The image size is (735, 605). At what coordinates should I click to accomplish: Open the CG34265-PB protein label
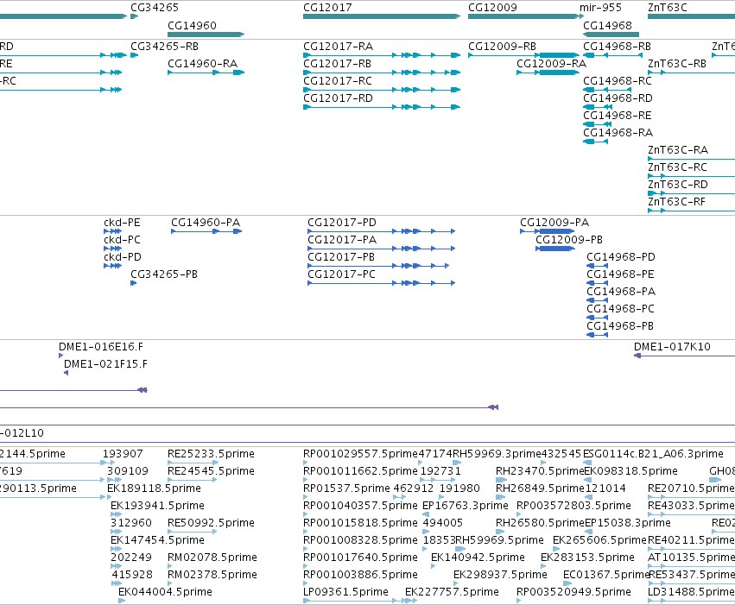pyautogui.click(x=164, y=274)
